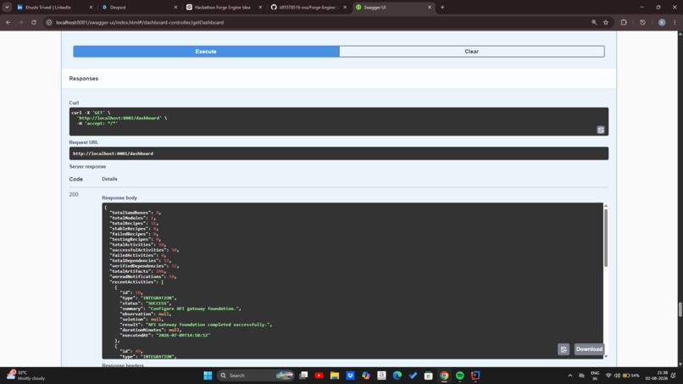Click the taskbar Search box
This screenshot has width=683, height=384.
[256, 376]
